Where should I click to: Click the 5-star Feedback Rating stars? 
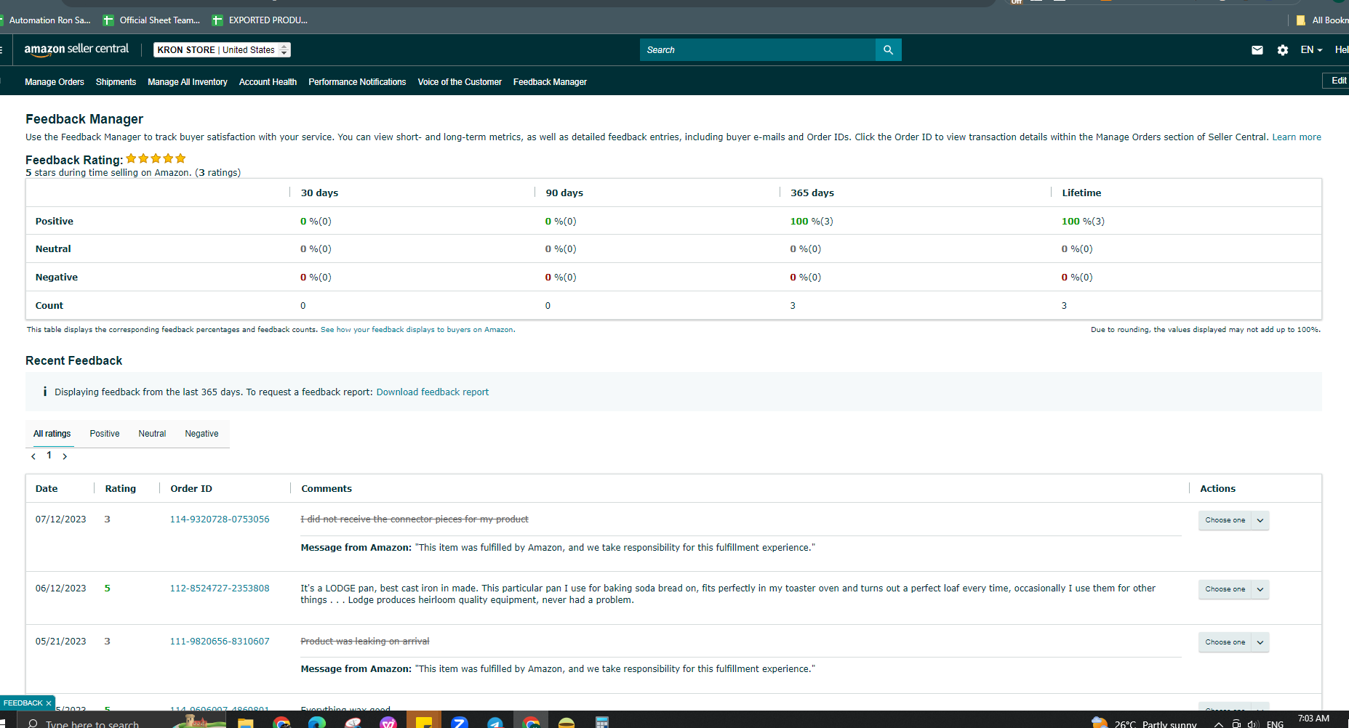(x=156, y=159)
